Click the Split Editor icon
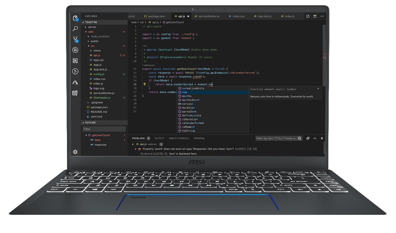This screenshot has height=233, width=396. coord(315,16)
